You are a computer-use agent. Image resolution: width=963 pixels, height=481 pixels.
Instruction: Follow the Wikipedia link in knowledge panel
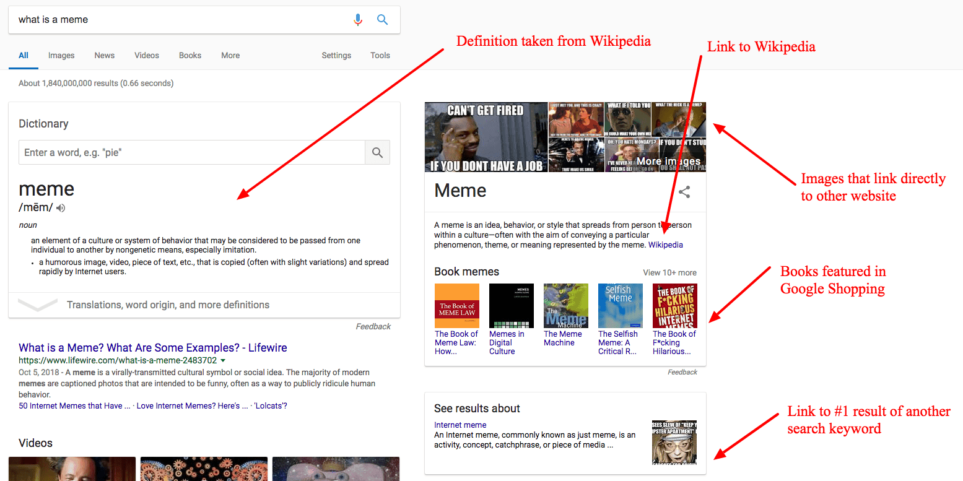pos(666,245)
